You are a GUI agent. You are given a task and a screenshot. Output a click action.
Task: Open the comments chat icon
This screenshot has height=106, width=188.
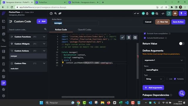tap(157, 14)
